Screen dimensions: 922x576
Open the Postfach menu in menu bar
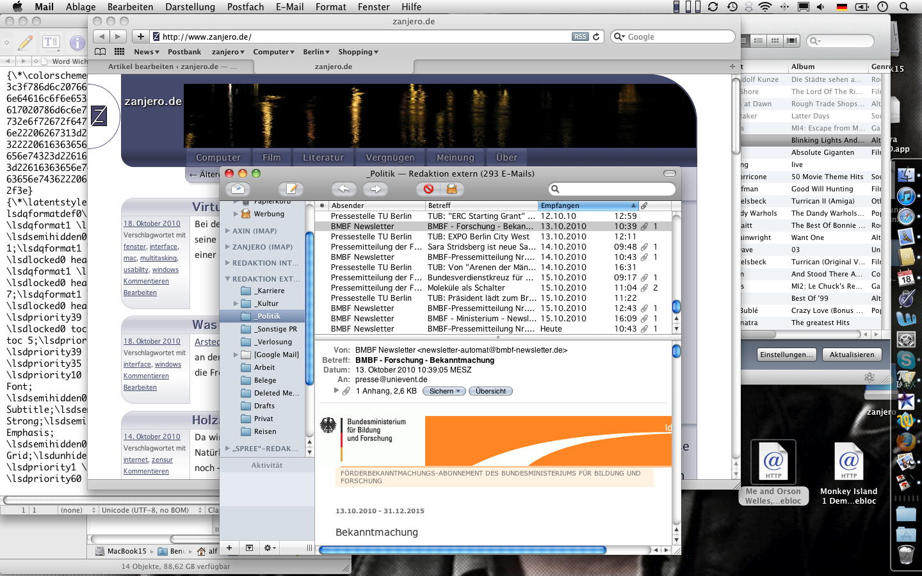pyautogui.click(x=245, y=7)
